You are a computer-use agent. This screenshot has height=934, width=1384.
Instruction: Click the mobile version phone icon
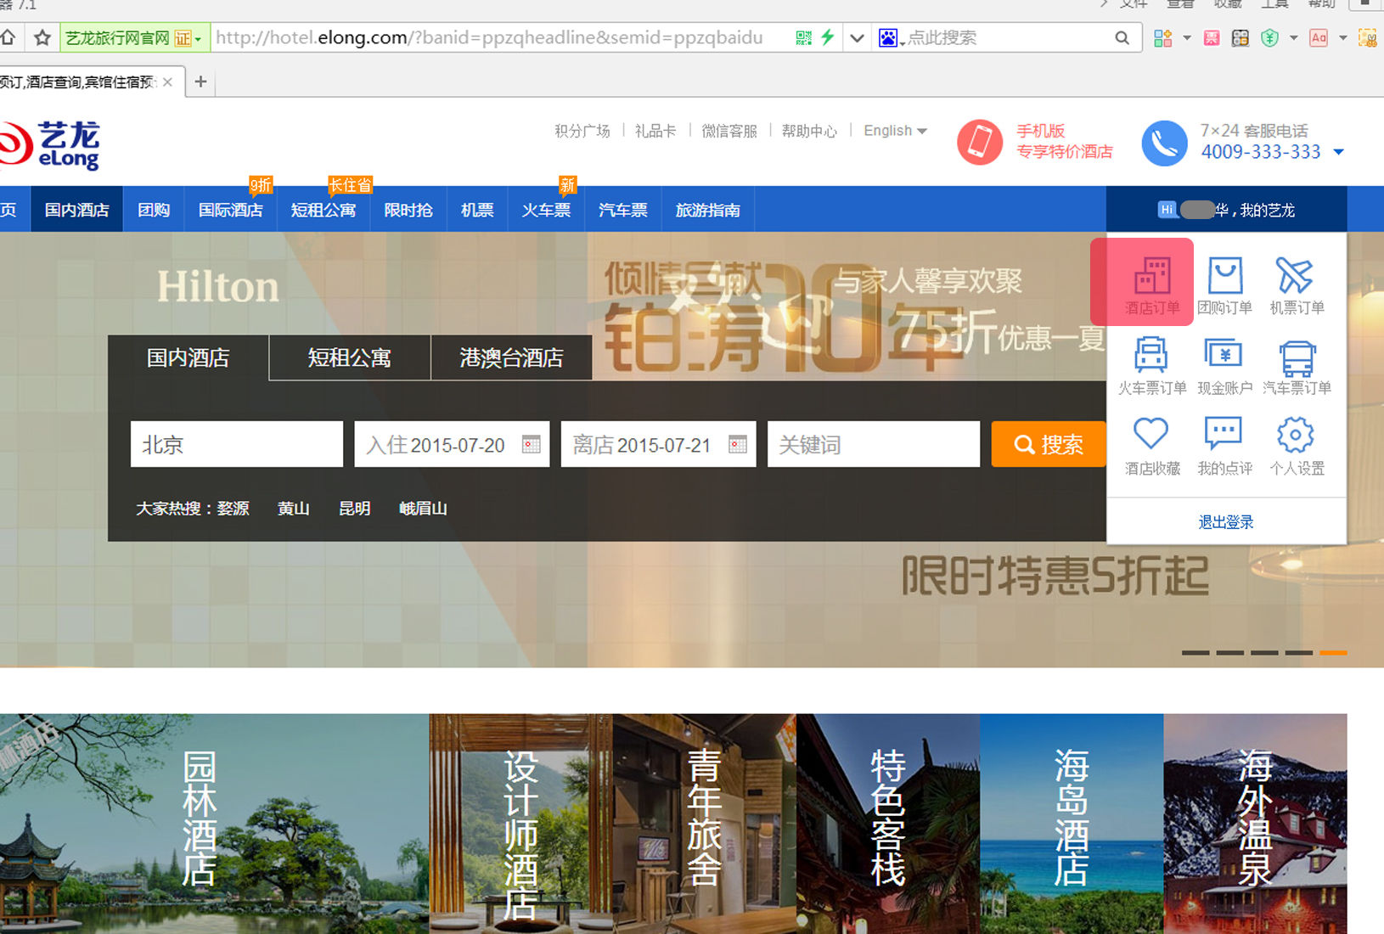(x=981, y=142)
